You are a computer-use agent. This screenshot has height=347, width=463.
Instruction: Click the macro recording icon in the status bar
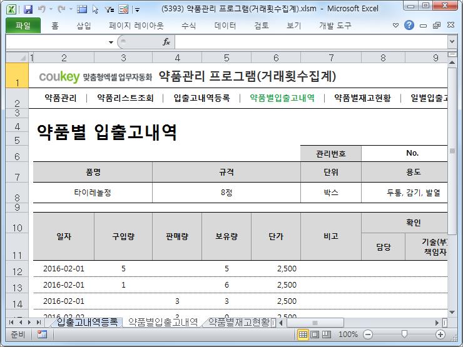(42, 334)
